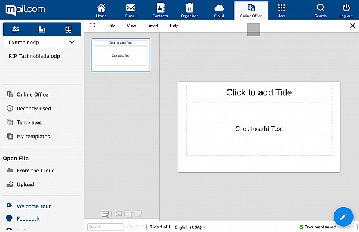Open Online Office sidebar link
This screenshot has height=232, width=359.
(x=32, y=94)
